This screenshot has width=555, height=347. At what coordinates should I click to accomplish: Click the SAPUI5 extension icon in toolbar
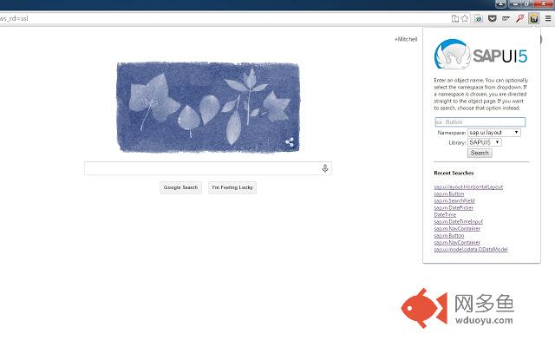(534, 18)
